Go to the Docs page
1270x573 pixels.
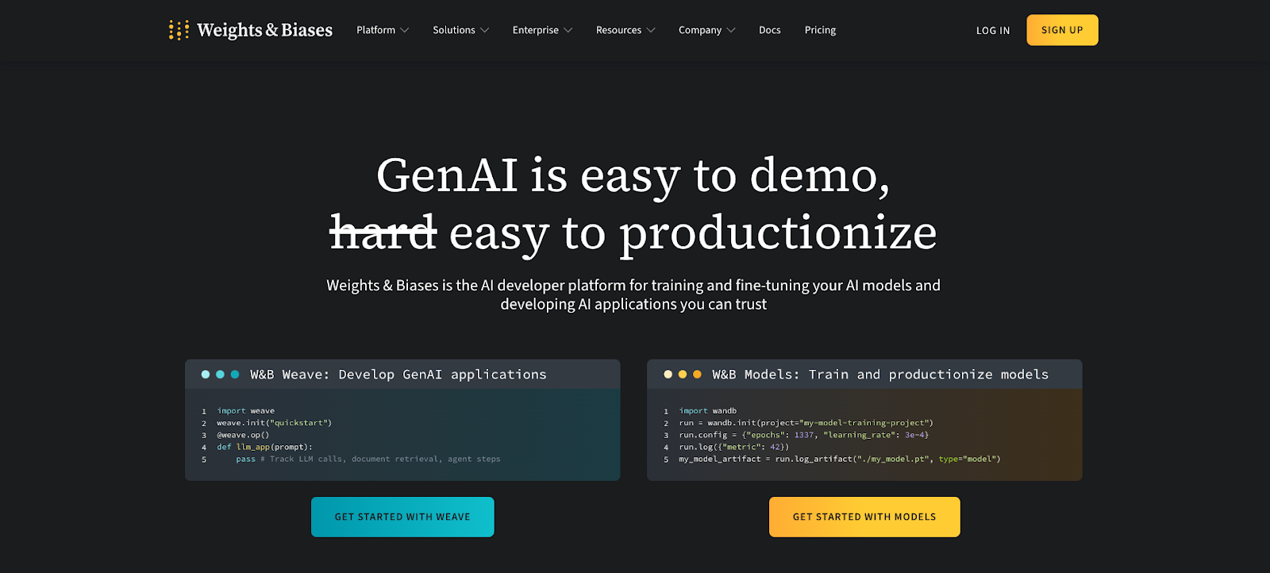click(x=770, y=30)
